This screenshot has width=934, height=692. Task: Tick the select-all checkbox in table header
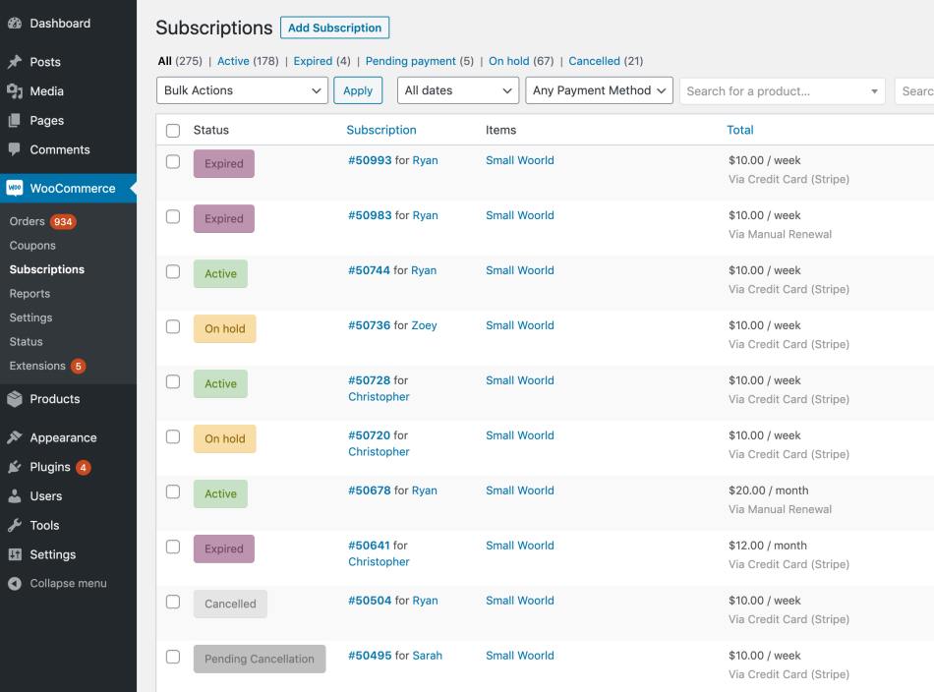point(173,131)
